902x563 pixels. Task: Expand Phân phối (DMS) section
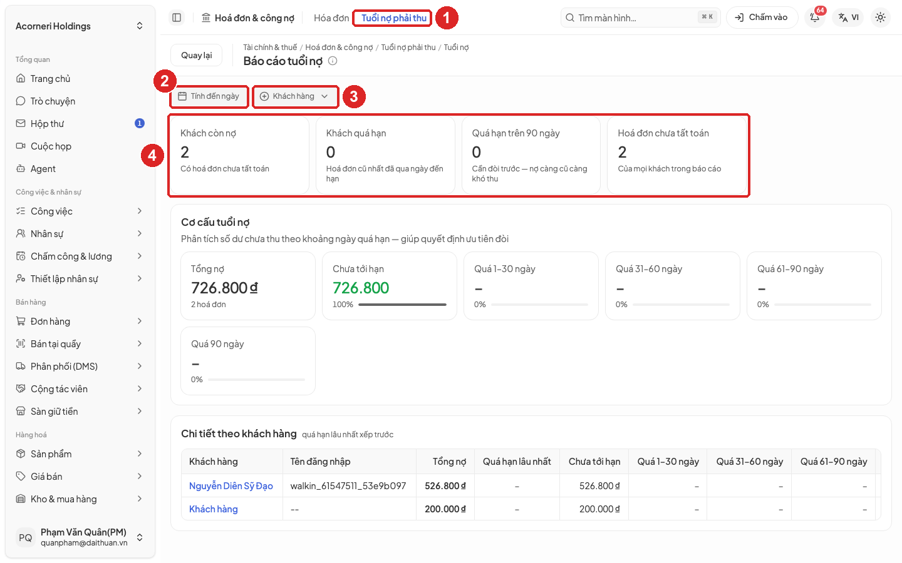(80, 367)
